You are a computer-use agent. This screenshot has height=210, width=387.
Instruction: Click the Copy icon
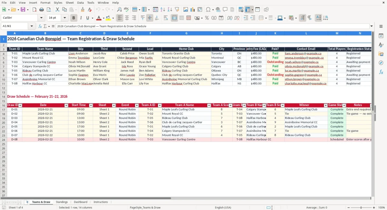pyautogui.click(x=64, y=10)
